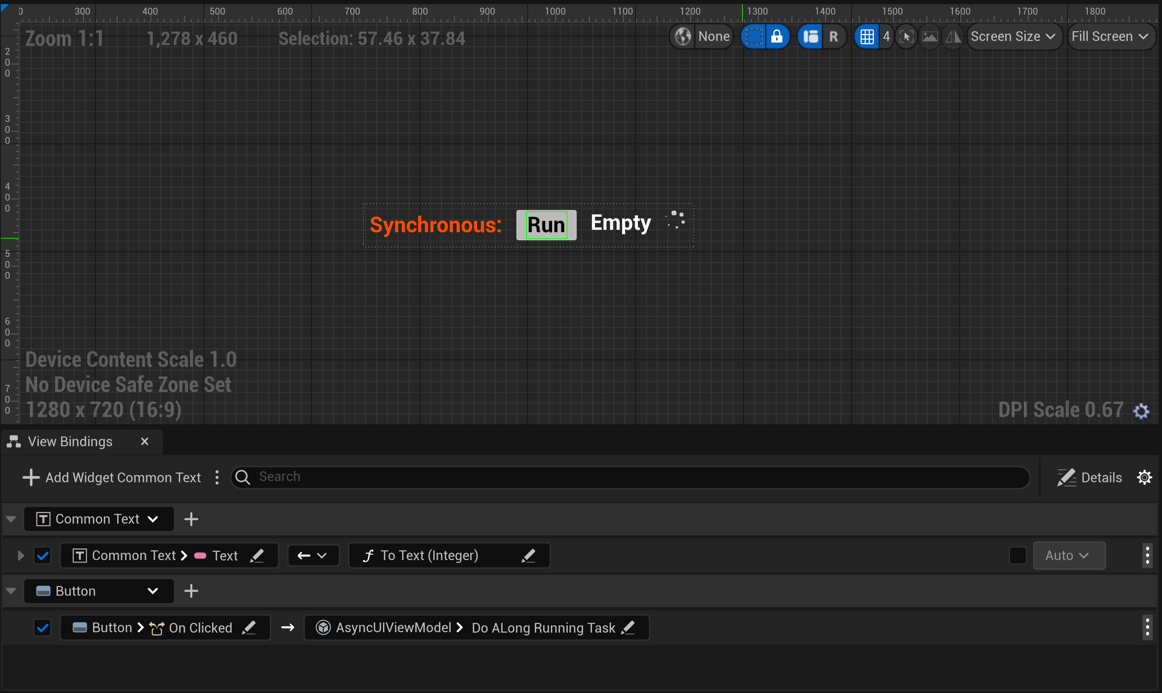This screenshot has width=1162, height=693.
Task: Open the Auto execution mode dropdown
Action: point(1069,556)
